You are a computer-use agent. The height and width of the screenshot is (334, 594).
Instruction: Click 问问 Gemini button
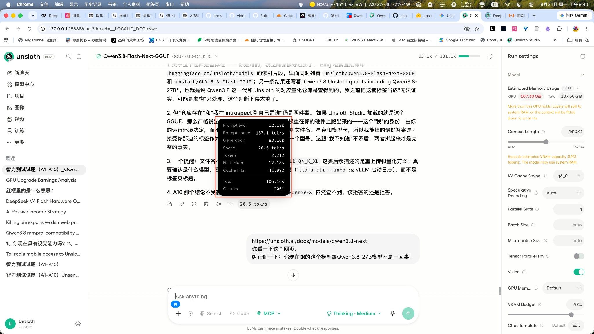click(574, 15)
